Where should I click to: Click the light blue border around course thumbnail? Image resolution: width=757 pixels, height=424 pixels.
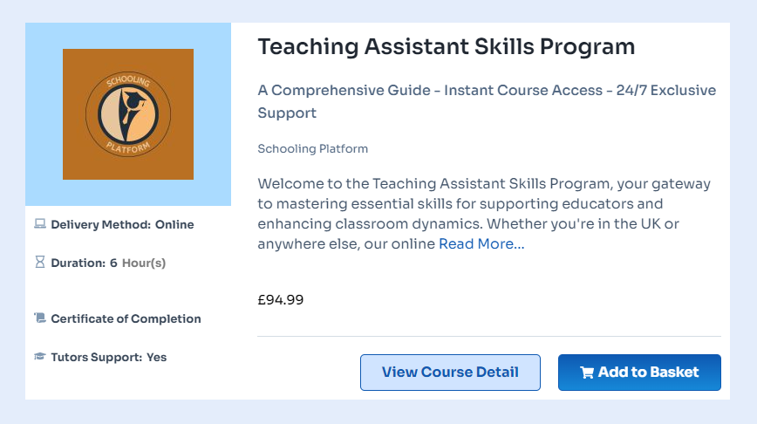click(x=42, y=113)
